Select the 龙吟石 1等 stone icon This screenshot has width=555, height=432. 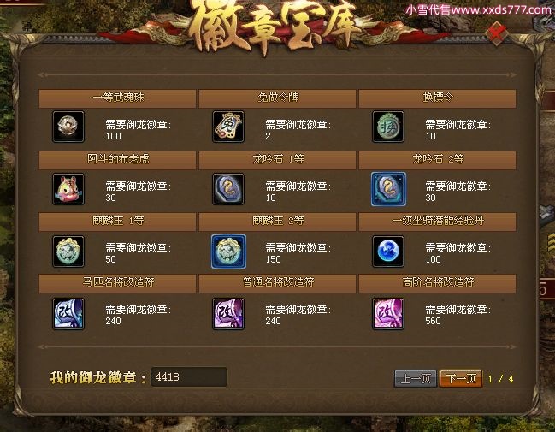point(228,189)
